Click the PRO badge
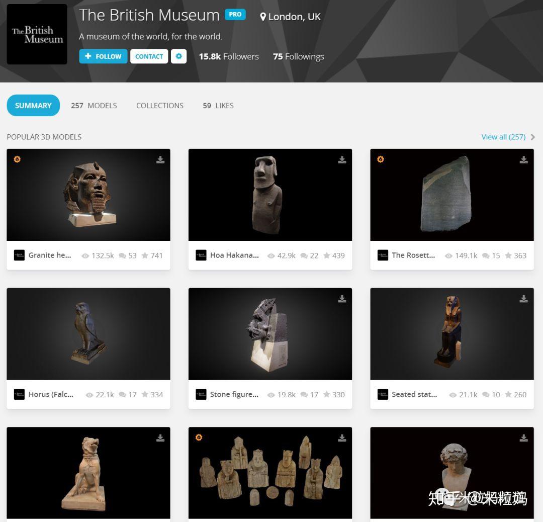Screen dimensions: 543x522 235,15
